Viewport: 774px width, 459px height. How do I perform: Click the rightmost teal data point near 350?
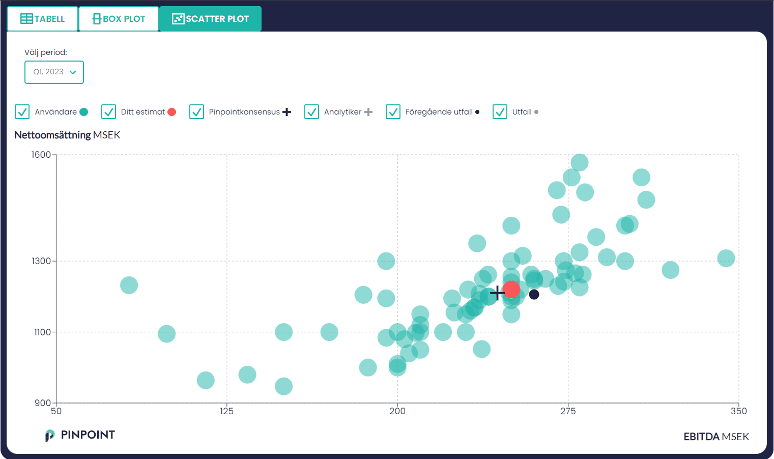[726, 258]
